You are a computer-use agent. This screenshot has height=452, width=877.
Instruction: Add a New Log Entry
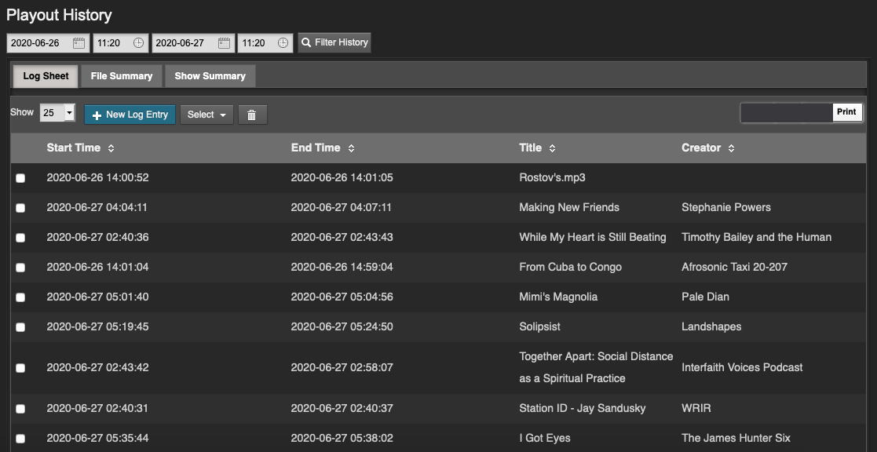tap(130, 115)
